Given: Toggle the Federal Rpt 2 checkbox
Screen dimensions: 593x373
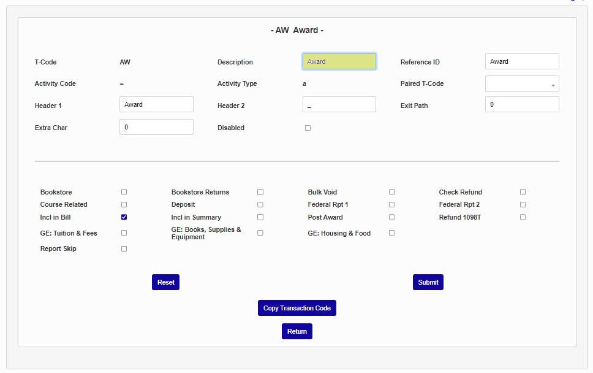Looking at the screenshot, I should coord(523,204).
